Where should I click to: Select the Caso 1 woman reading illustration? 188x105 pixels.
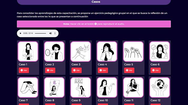[x=28, y=51]
